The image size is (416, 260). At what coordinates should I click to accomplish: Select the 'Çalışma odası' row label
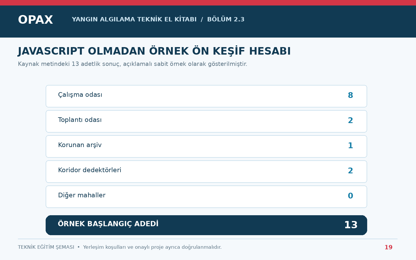pyautogui.click(x=80, y=95)
